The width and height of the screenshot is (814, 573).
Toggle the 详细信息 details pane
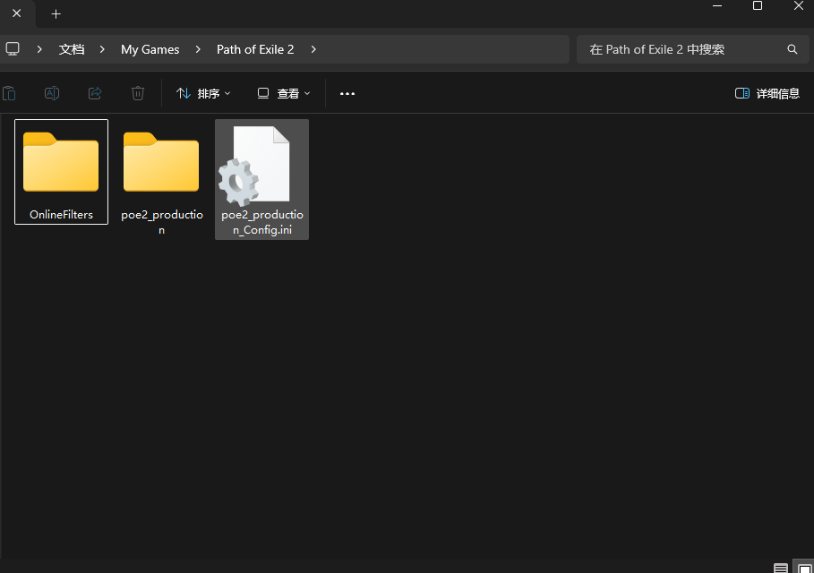767,93
